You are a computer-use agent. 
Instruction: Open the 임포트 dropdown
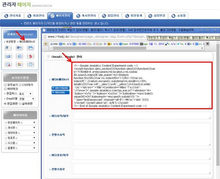pos(20,138)
